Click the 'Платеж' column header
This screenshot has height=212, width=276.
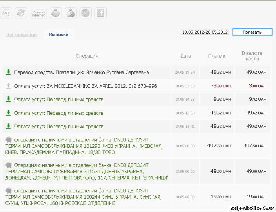pos(217,56)
